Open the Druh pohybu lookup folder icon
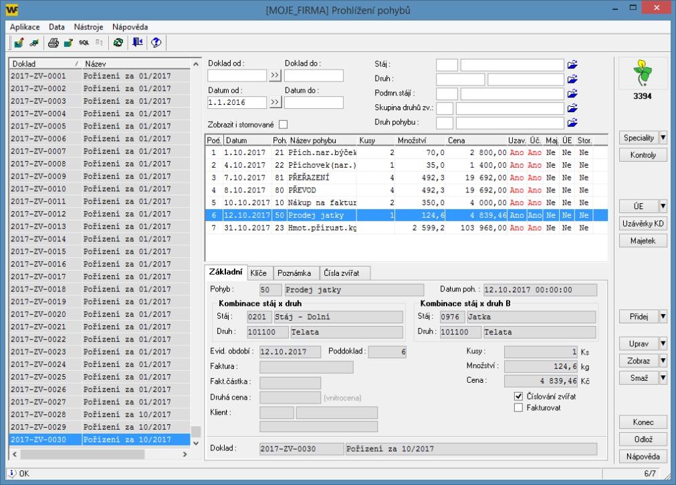Screen dimensions: 676x485 pyautogui.click(x=572, y=123)
